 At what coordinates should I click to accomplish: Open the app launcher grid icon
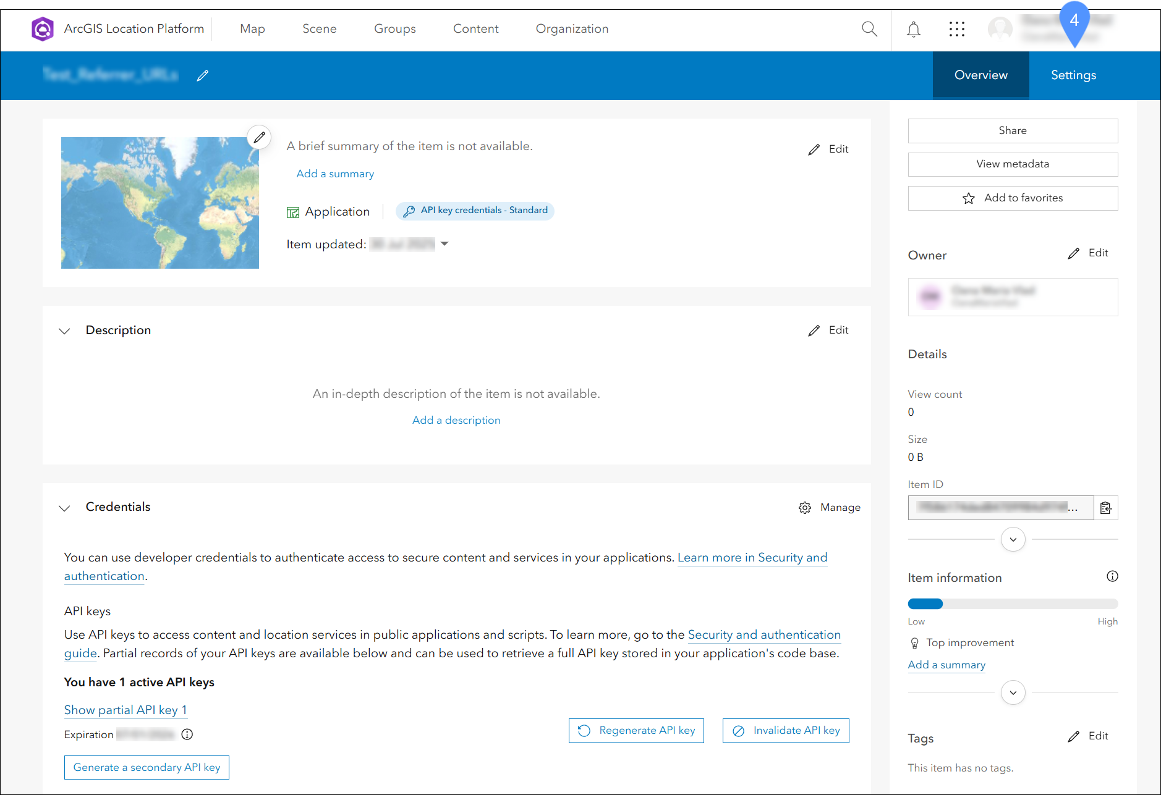point(957,29)
